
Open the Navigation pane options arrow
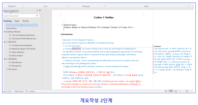37,10
